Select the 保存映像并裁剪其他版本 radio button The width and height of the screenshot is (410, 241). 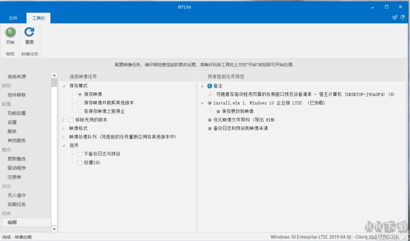pyautogui.click(x=80, y=103)
